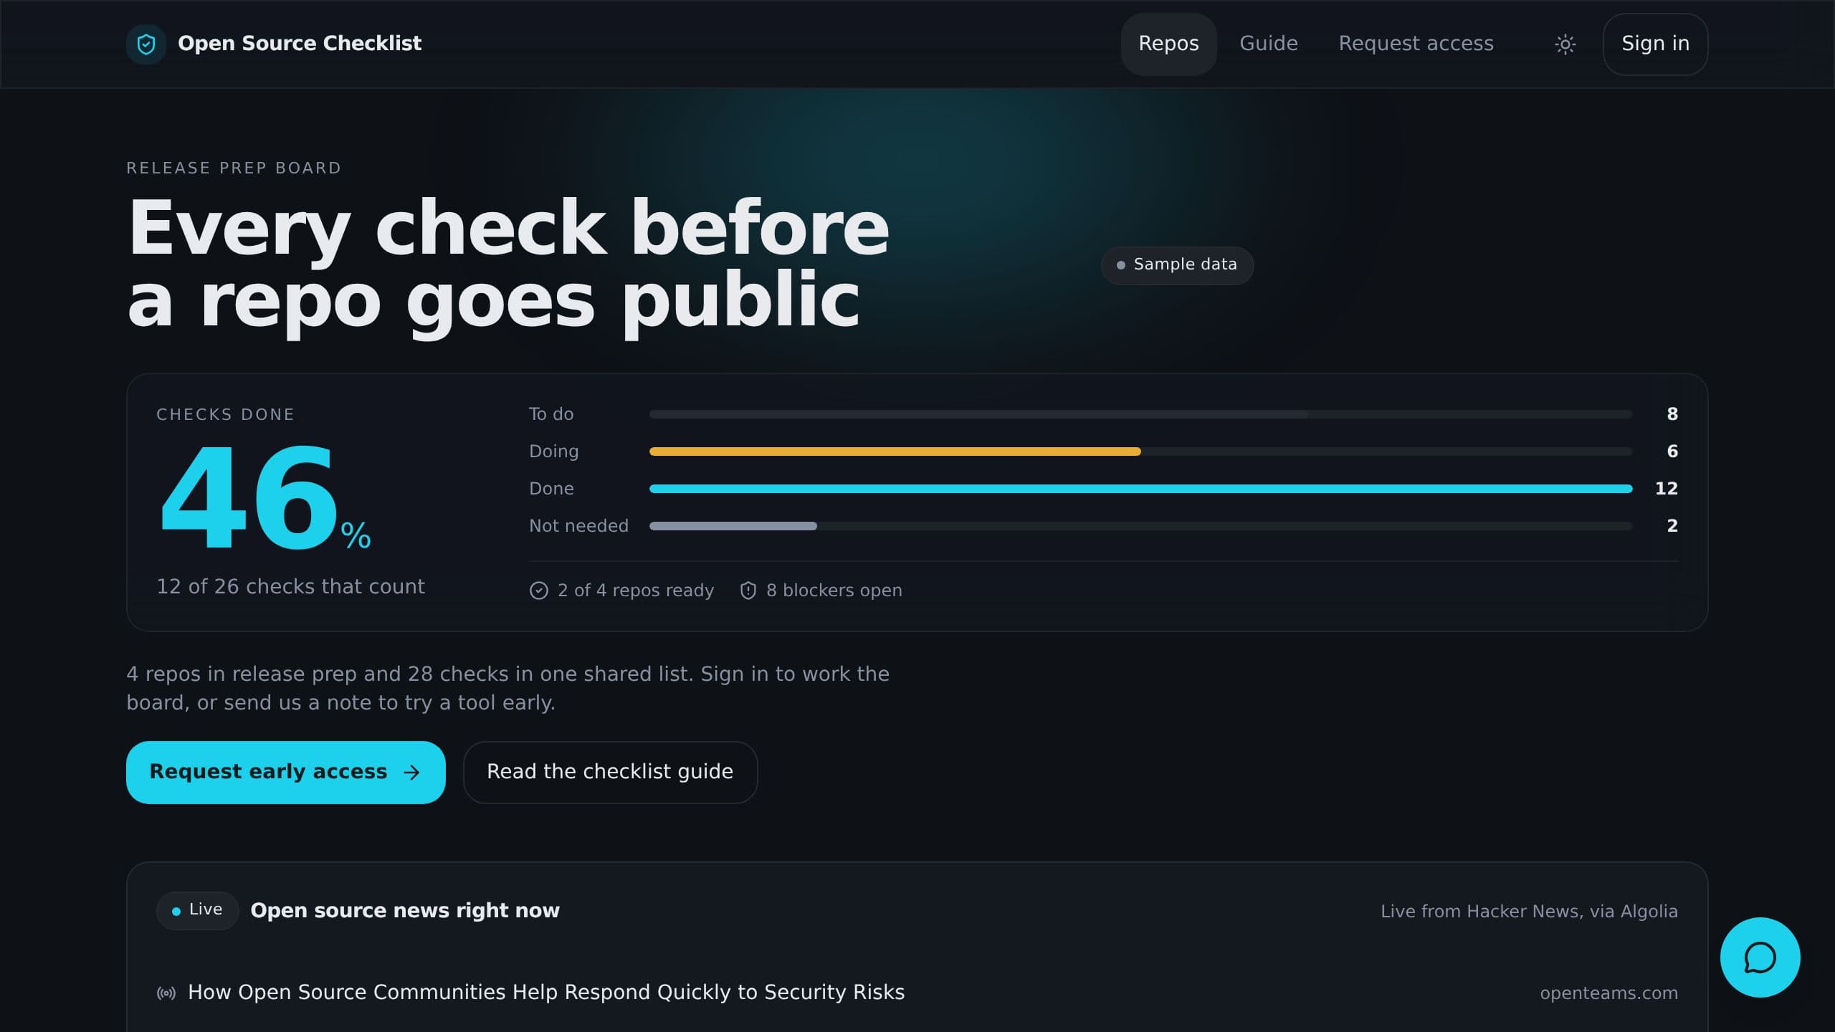Click 'Live from Hacker News, via Algolia'

(1529, 912)
